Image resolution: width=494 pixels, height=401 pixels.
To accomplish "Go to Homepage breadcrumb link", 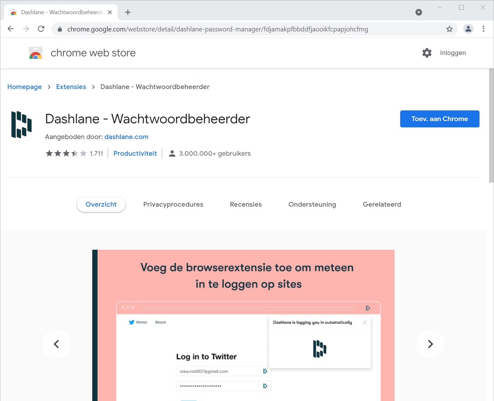I will pos(25,87).
